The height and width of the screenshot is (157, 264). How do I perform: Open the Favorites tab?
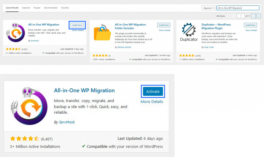65,8
